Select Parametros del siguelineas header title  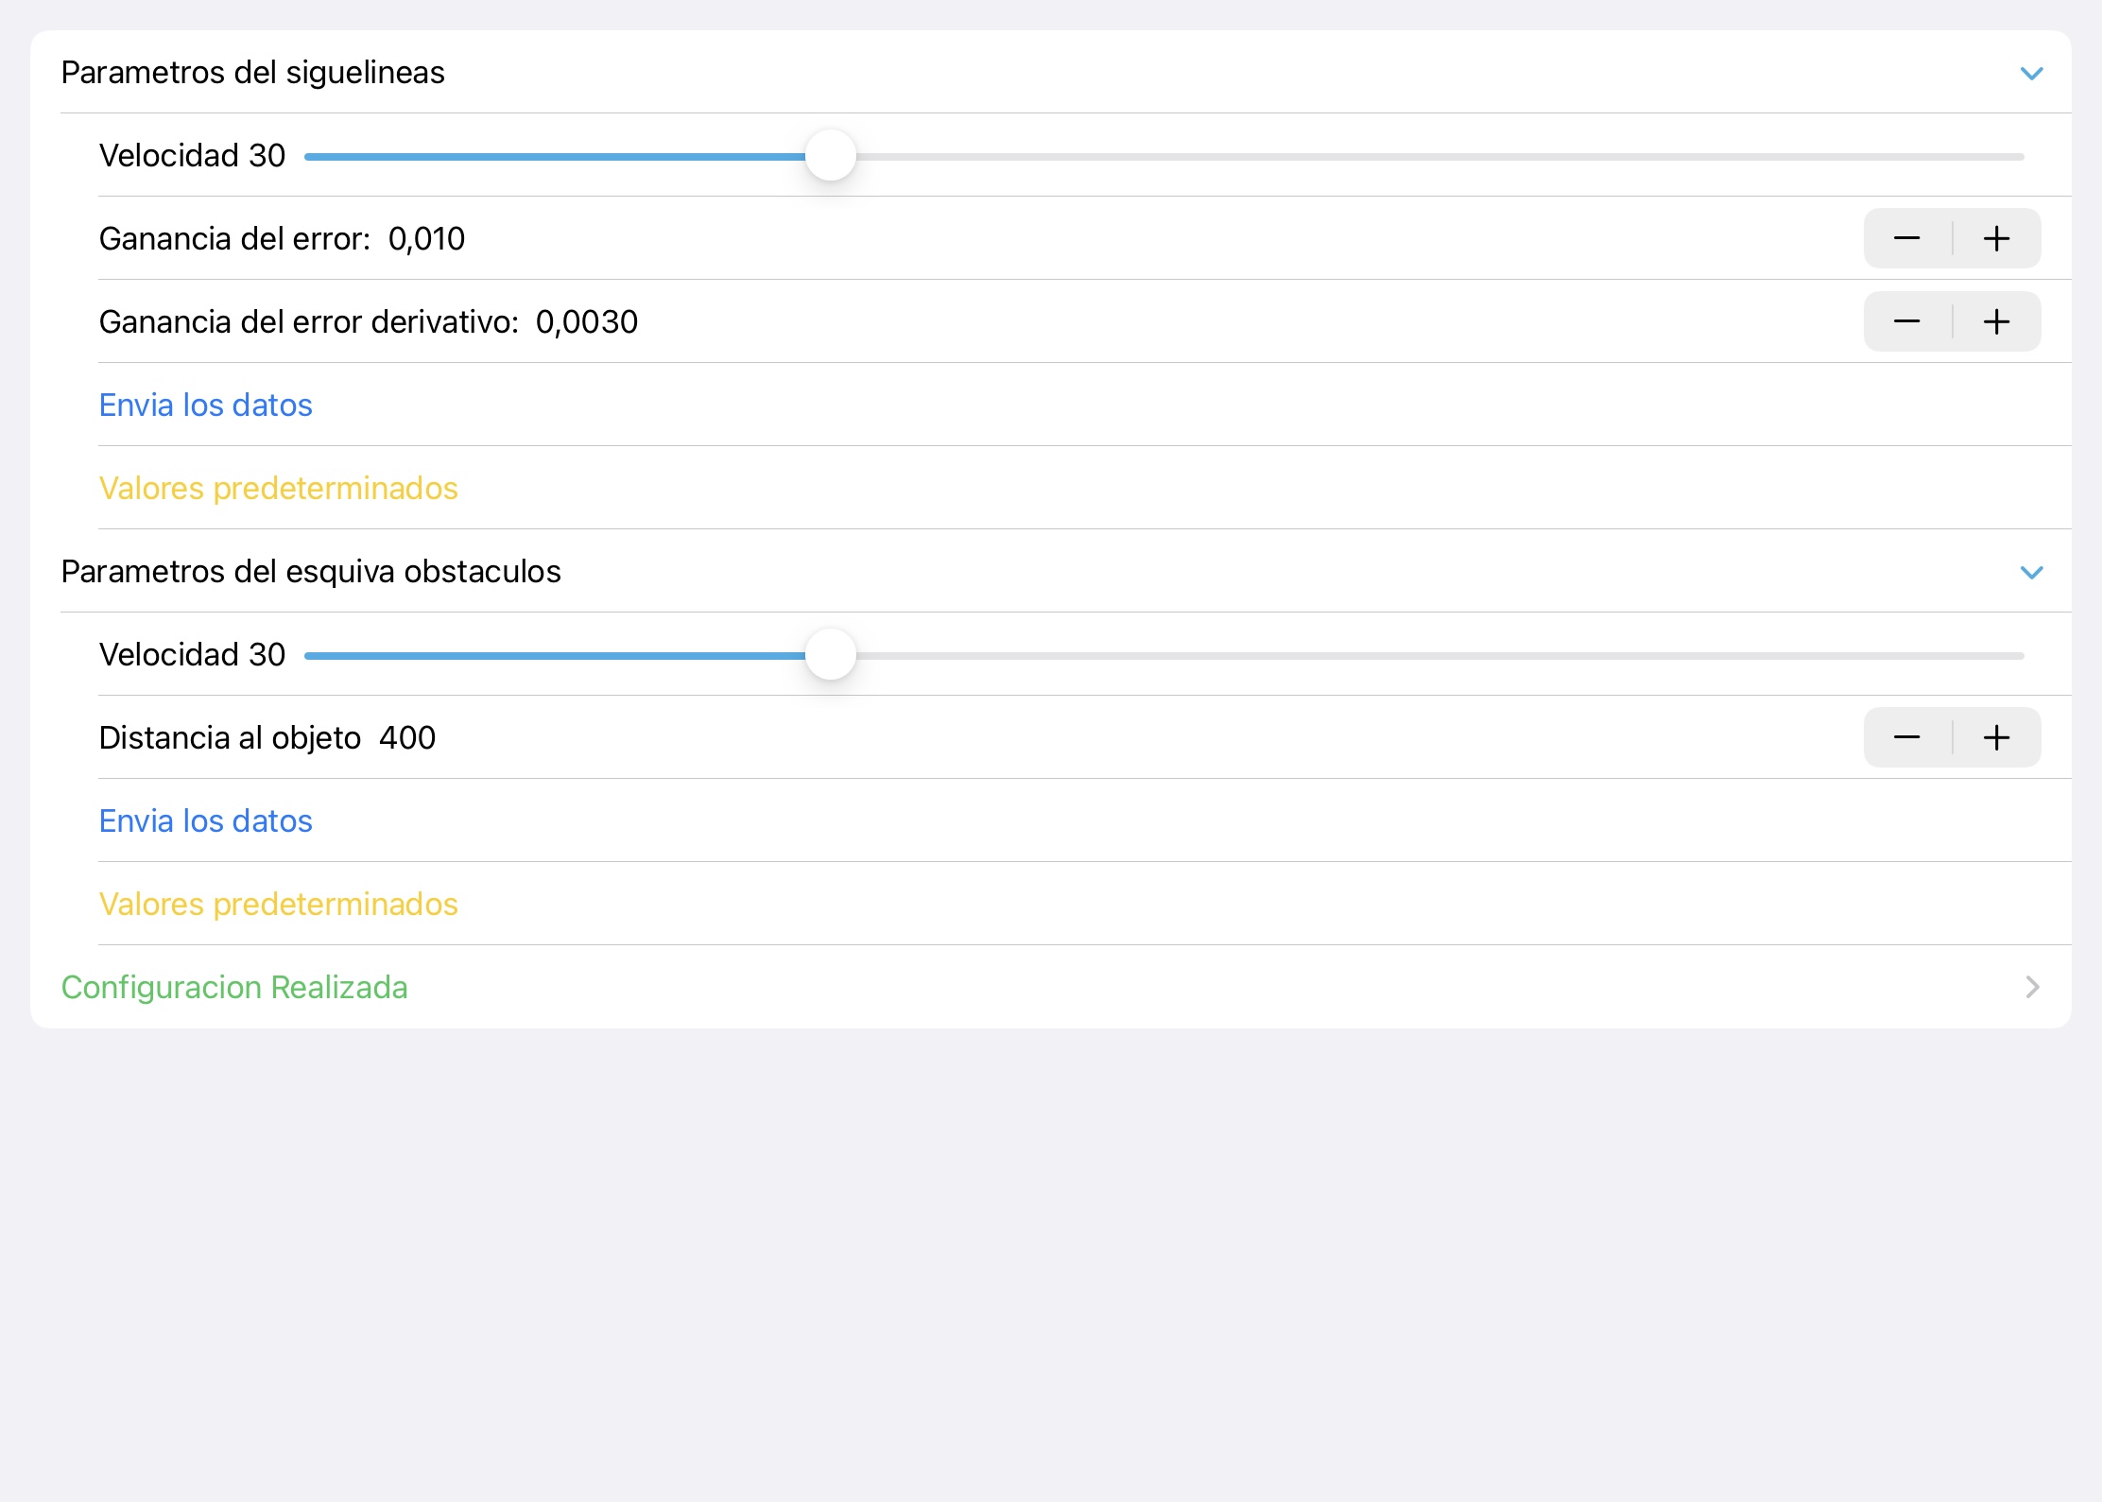(252, 73)
